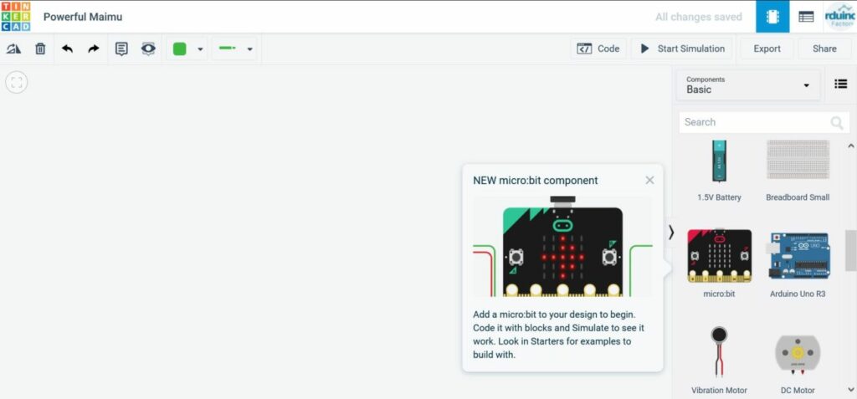Viewport: 857px width, 399px height.
Task: Switch to schematic table view
Action: (805, 16)
